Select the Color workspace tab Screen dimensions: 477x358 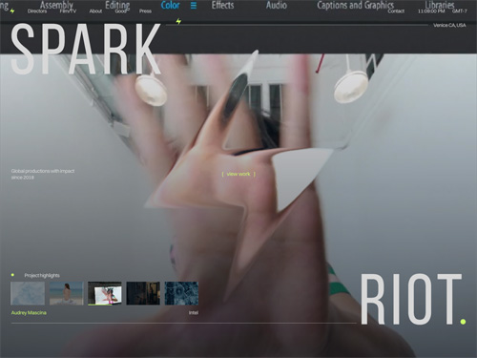click(x=170, y=5)
